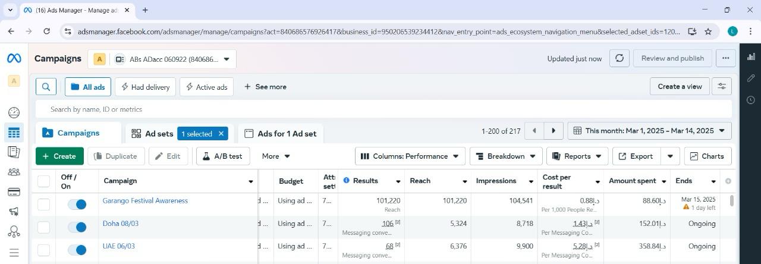The width and height of the screenshot is (761, 264).
Task: Select the Had delivery filter
Action: pyautogui.click(x=145, y=87)
